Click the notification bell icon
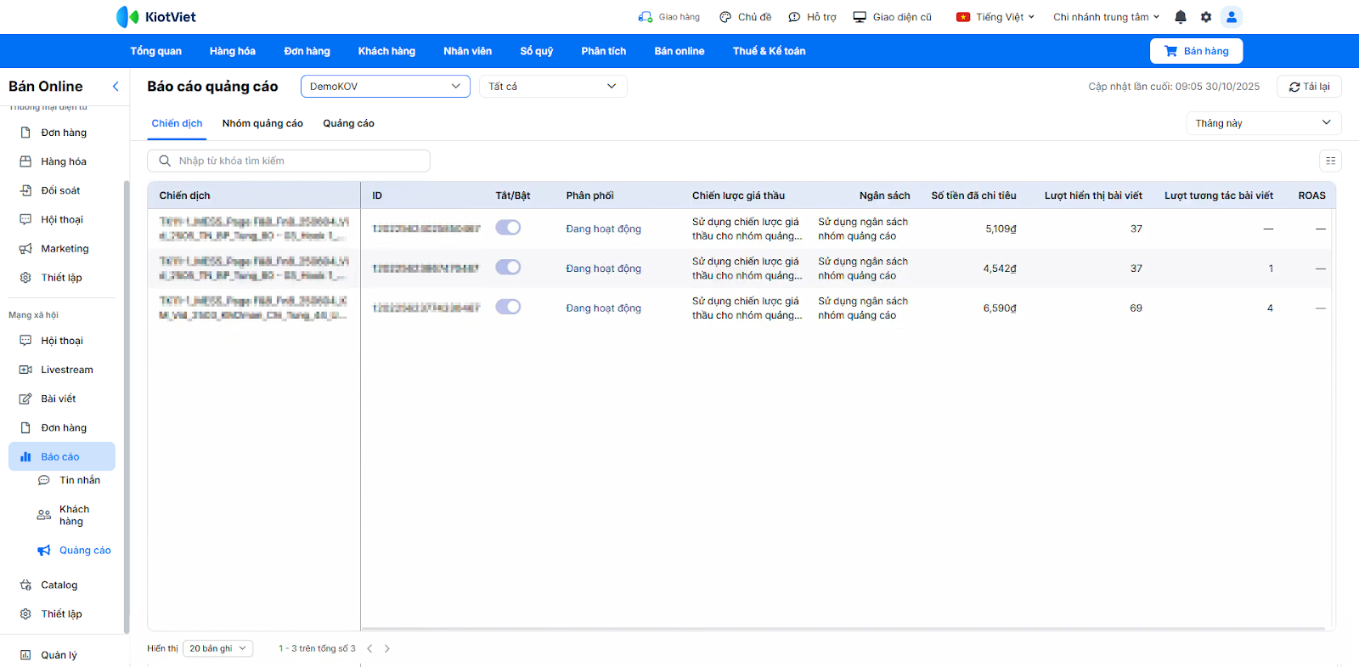Screen dimensions: 1359x667 (x=1181, y=17)
